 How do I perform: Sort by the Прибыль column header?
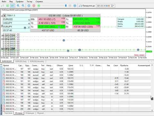point(124,65)
